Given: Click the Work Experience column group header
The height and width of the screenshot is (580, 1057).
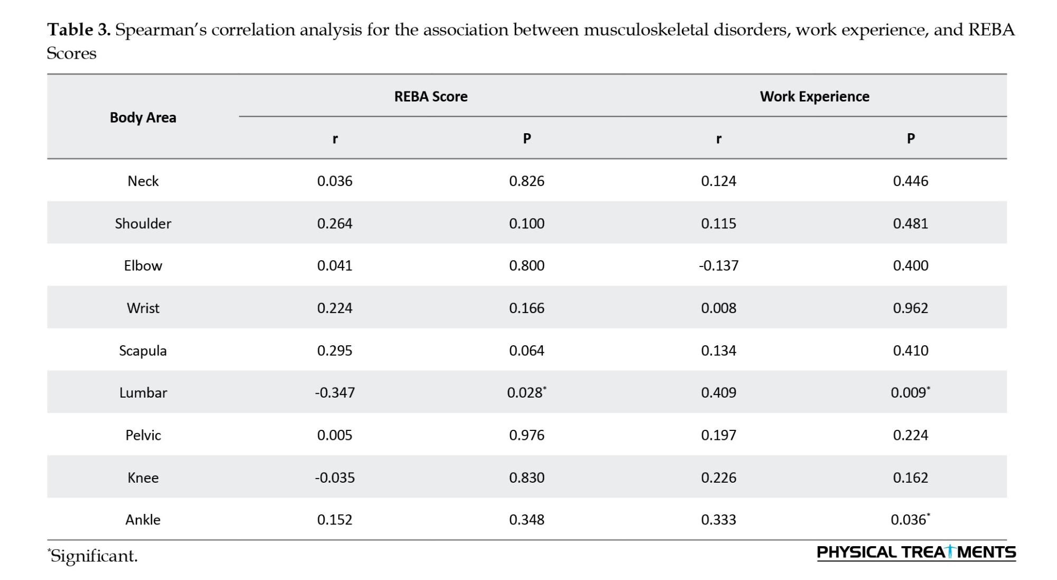Looking at the screenshot, I should (x=814, y=96).
